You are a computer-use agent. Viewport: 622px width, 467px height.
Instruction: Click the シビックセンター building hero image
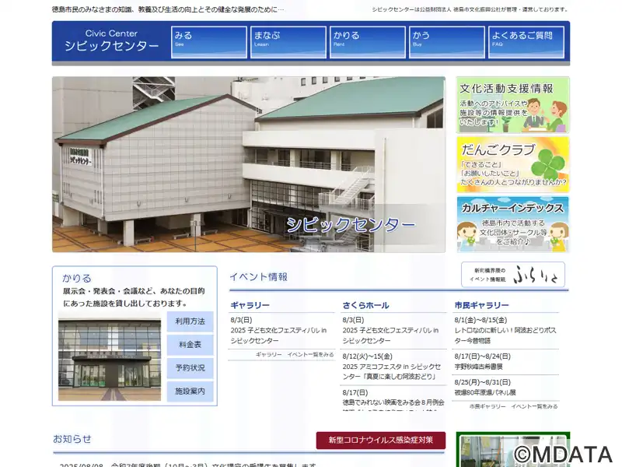[x=249, y=164]
